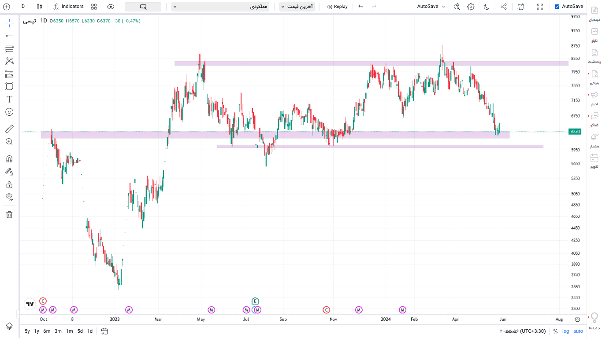Image resolution: width=602 pixels, height=338 pixels.
Task: Lock all drawing tools
Action: [x=9, y=184]
